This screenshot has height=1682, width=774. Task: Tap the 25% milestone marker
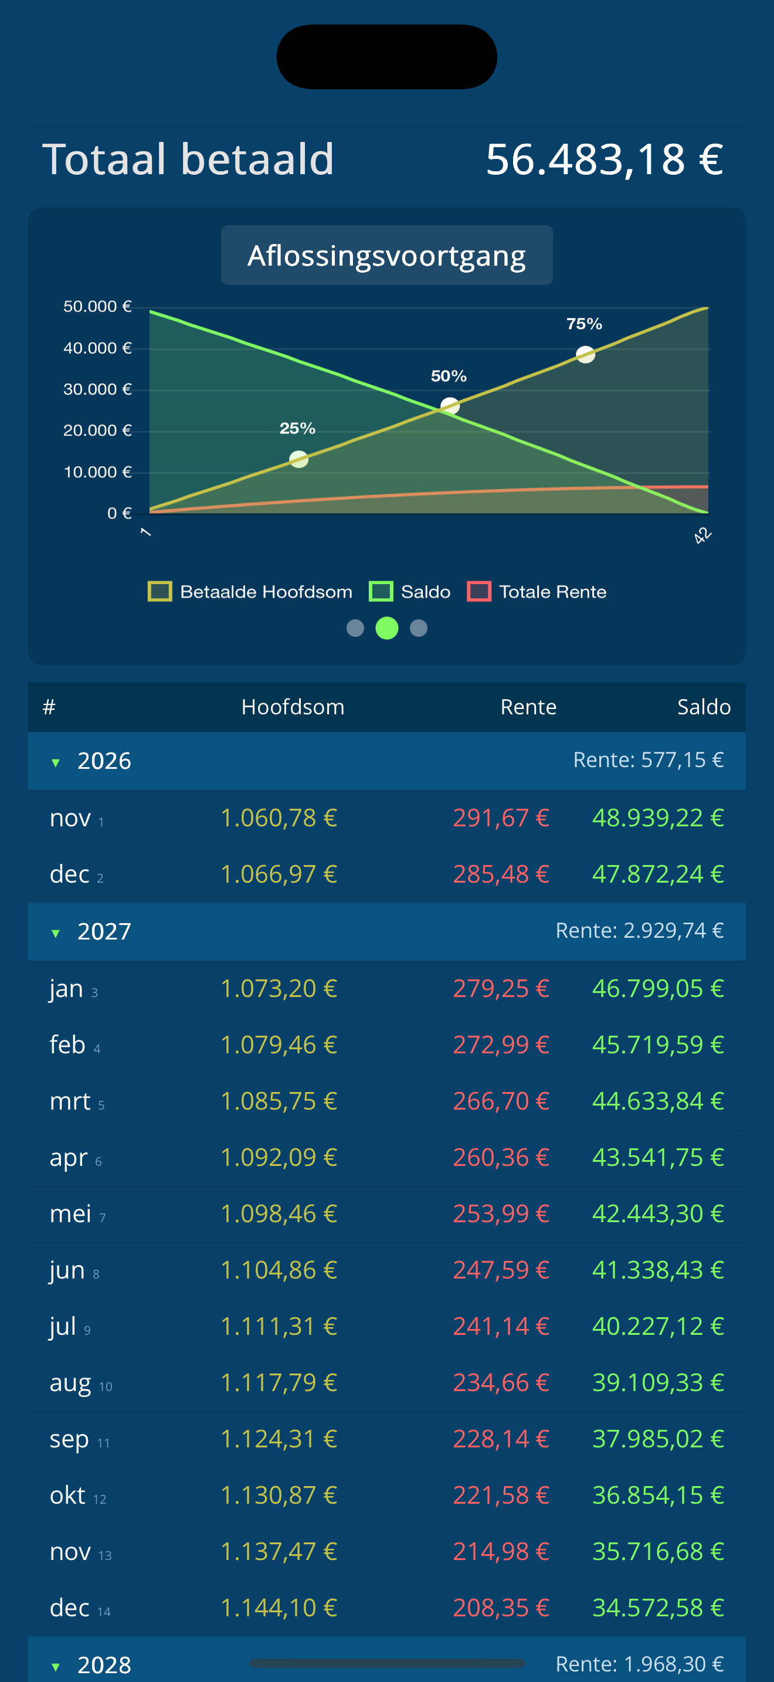pos(298,459)
